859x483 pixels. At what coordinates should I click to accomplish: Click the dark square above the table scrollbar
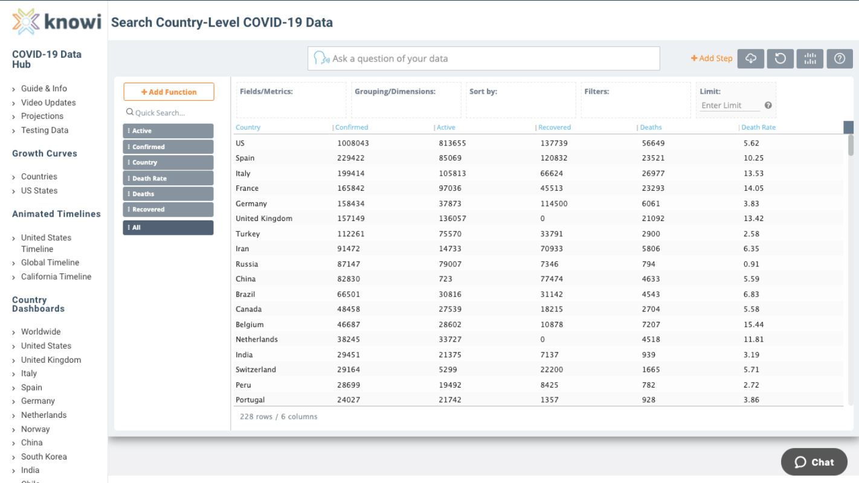point(848,127)
